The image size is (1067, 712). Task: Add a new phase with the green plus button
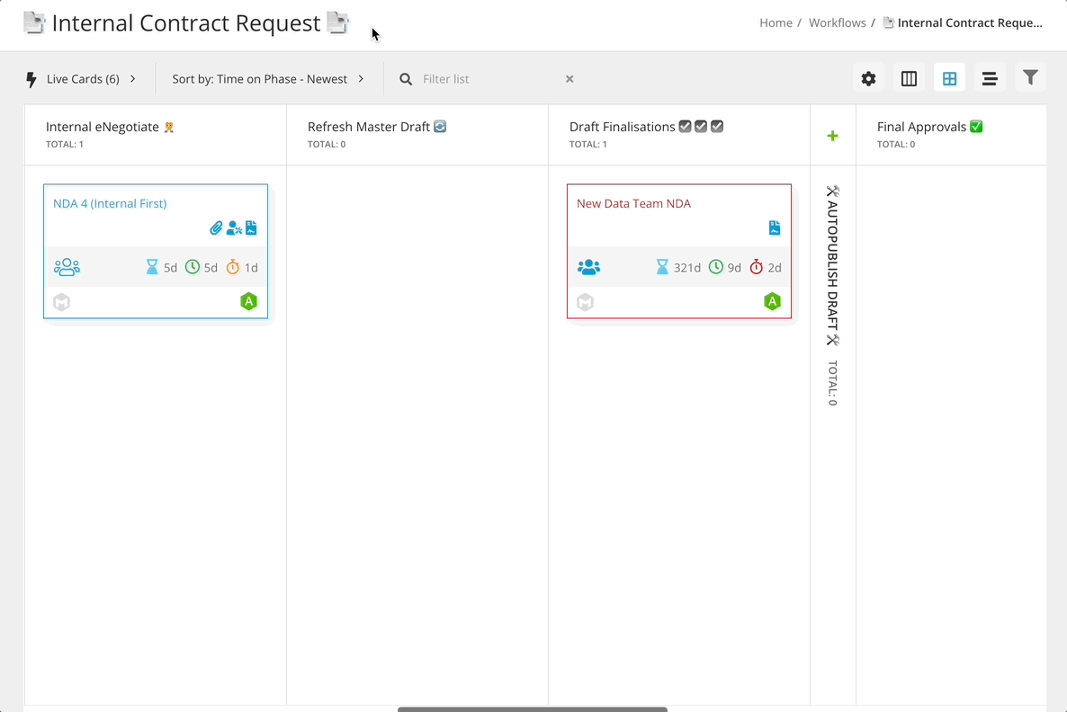coord(832,135)
